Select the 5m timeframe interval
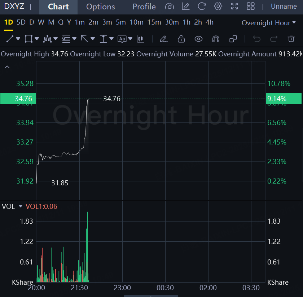Viewport: 303px width, 297px height. tap(121, 22)
